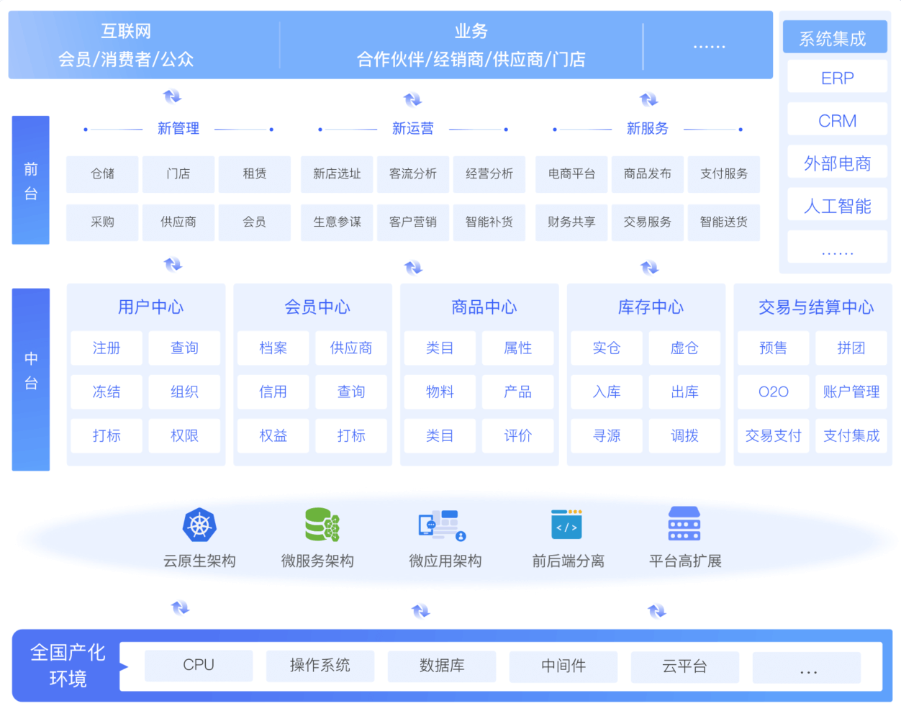Click the 平台高扩展 server icon
Screen dimensions: 901x711
click(684, 524)
